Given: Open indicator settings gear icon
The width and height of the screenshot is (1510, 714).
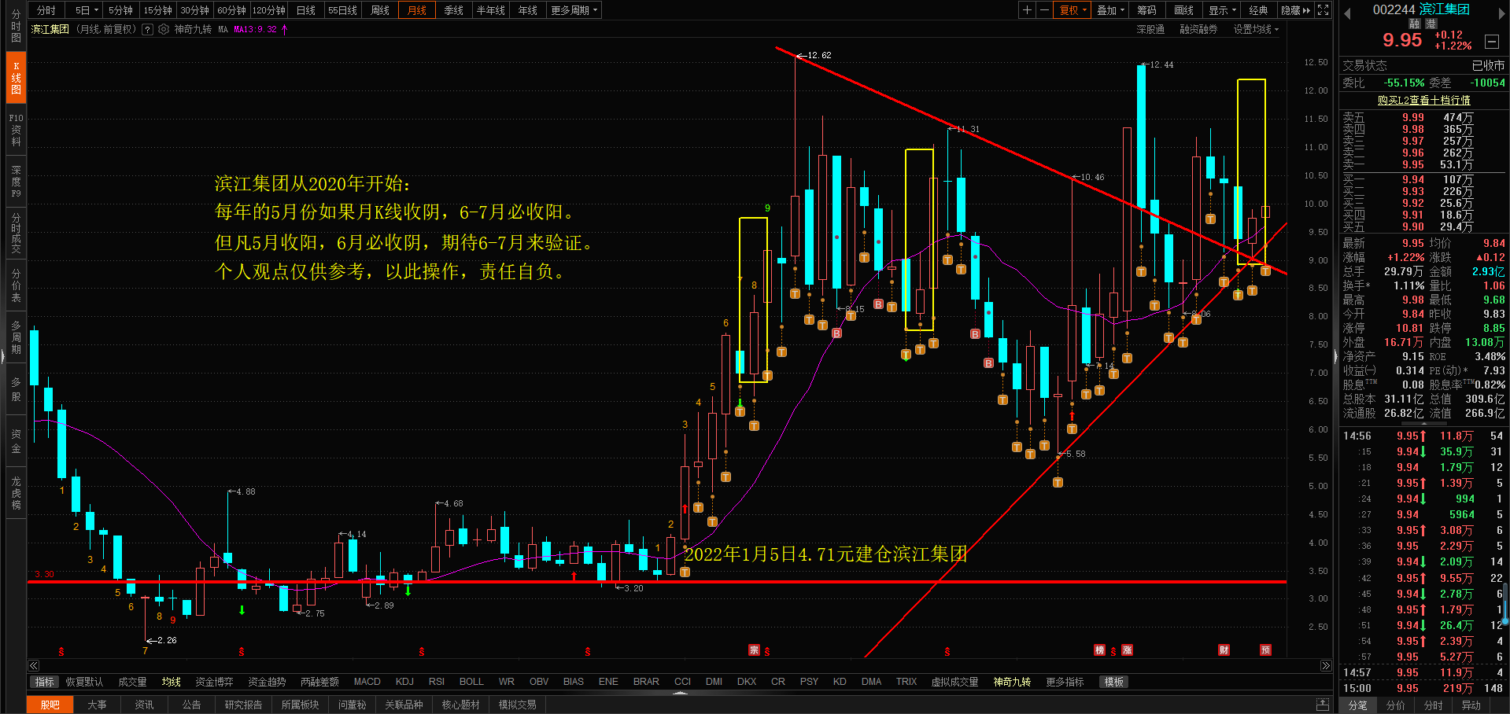Looking at the screenshot, I should [x=164, y=29].
